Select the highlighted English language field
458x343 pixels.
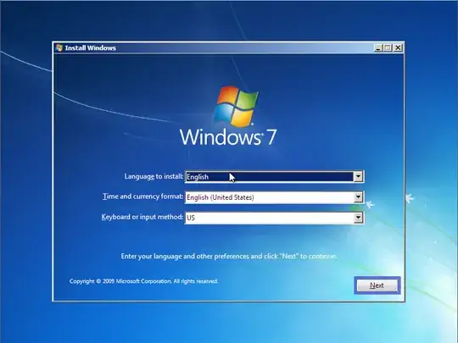[270, 176]
